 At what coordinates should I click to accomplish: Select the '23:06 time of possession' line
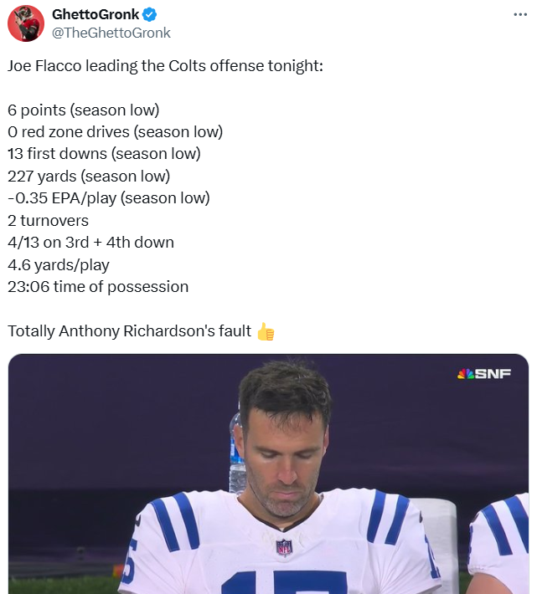(98, 287)
